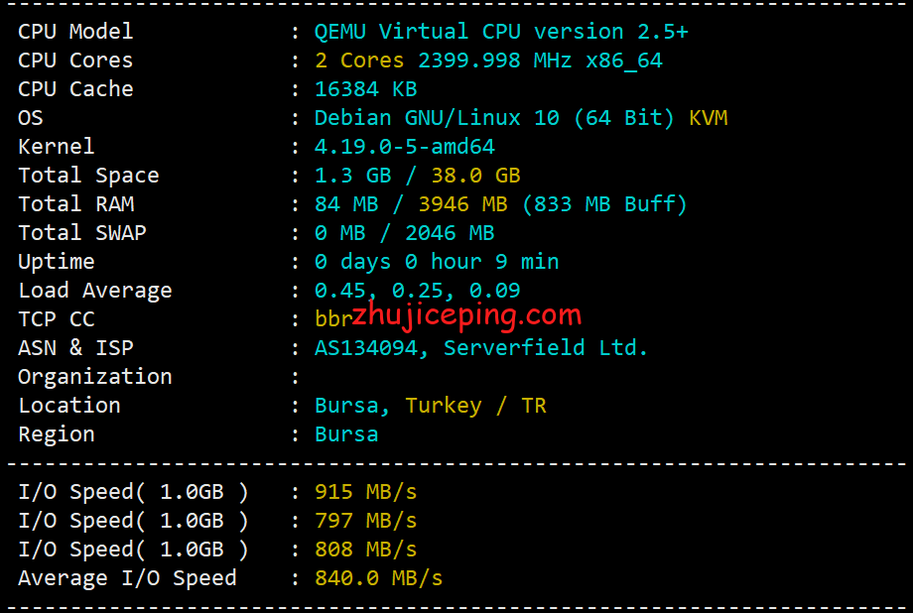Click the '840.0 MB/s' average value

tap(378, 578)
